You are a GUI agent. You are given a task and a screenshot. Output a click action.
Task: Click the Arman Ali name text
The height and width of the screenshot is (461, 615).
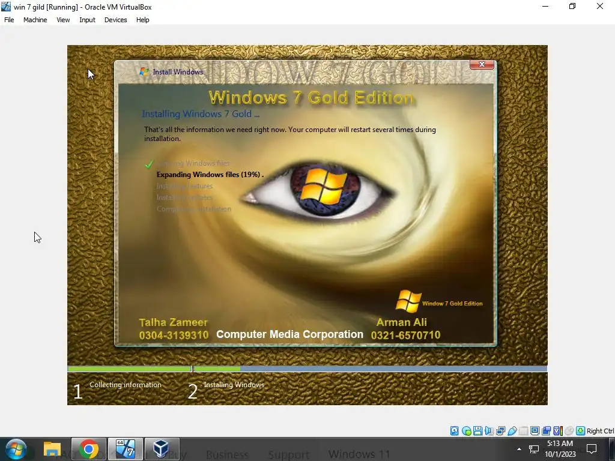tap(402, 322)
